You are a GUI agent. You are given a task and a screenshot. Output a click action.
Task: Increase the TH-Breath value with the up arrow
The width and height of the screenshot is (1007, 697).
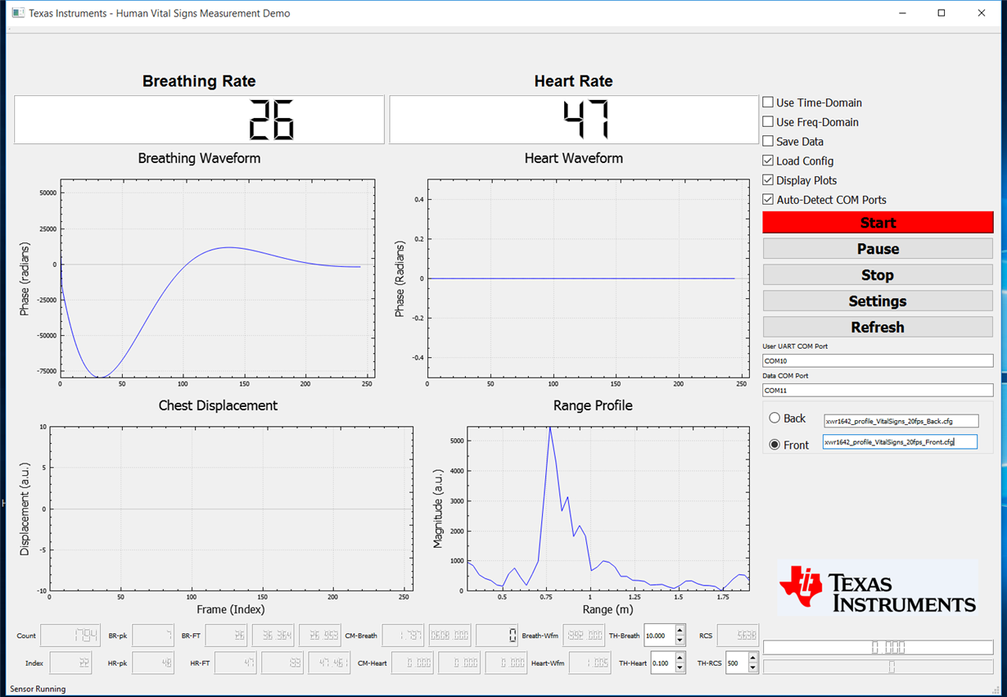pyautogui.click(x=680, y=631)
